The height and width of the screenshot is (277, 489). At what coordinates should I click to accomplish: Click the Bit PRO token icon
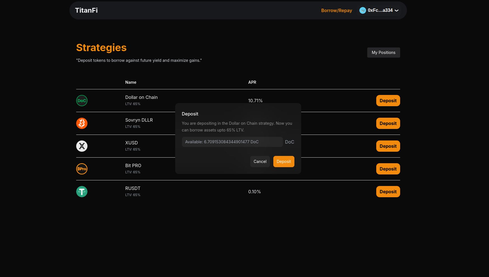coord(82,169)
